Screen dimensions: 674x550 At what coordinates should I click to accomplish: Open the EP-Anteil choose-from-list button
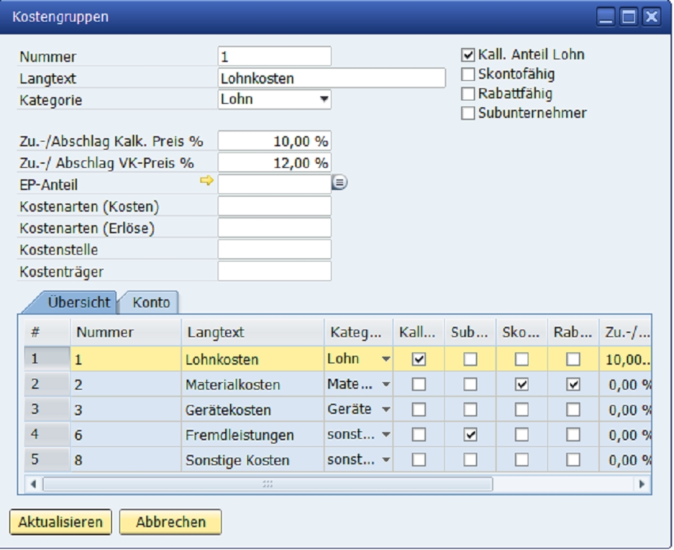340,182
